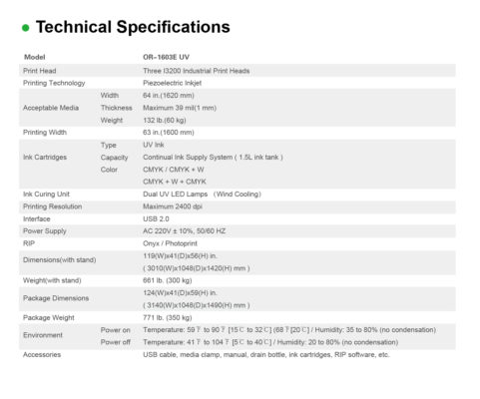Click the OR-1603E UV model value

point(166,57)
